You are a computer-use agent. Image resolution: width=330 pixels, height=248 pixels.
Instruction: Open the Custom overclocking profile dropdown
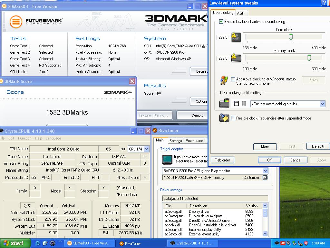pos(322,104)
